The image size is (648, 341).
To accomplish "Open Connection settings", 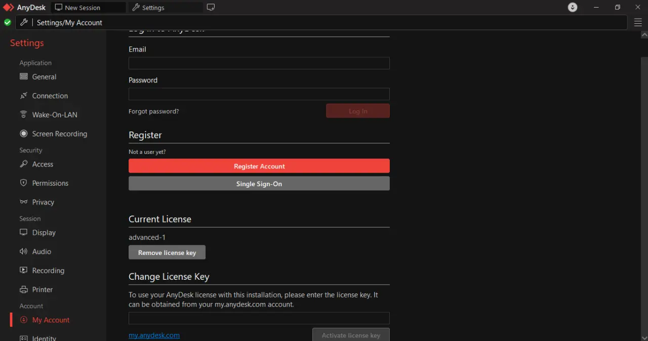I will 50,96.
